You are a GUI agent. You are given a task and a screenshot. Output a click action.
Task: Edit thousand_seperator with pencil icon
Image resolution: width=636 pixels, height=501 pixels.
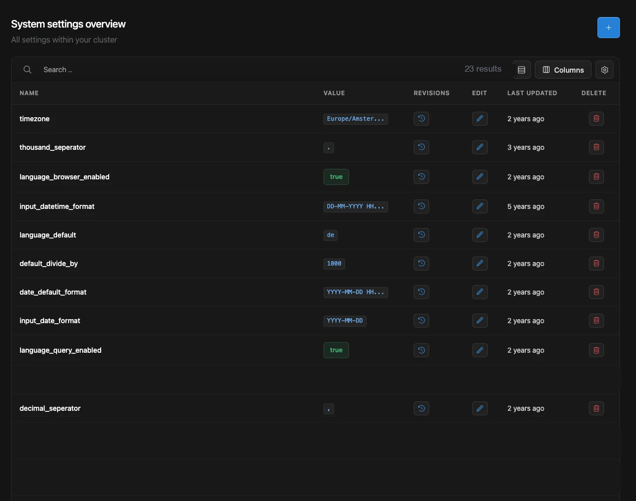tap(480, 147)
